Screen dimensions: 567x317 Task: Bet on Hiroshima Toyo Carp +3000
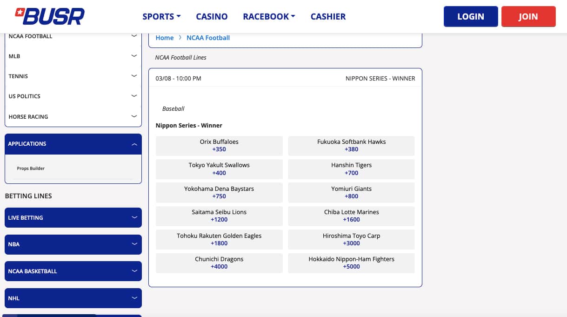(352, 239)
